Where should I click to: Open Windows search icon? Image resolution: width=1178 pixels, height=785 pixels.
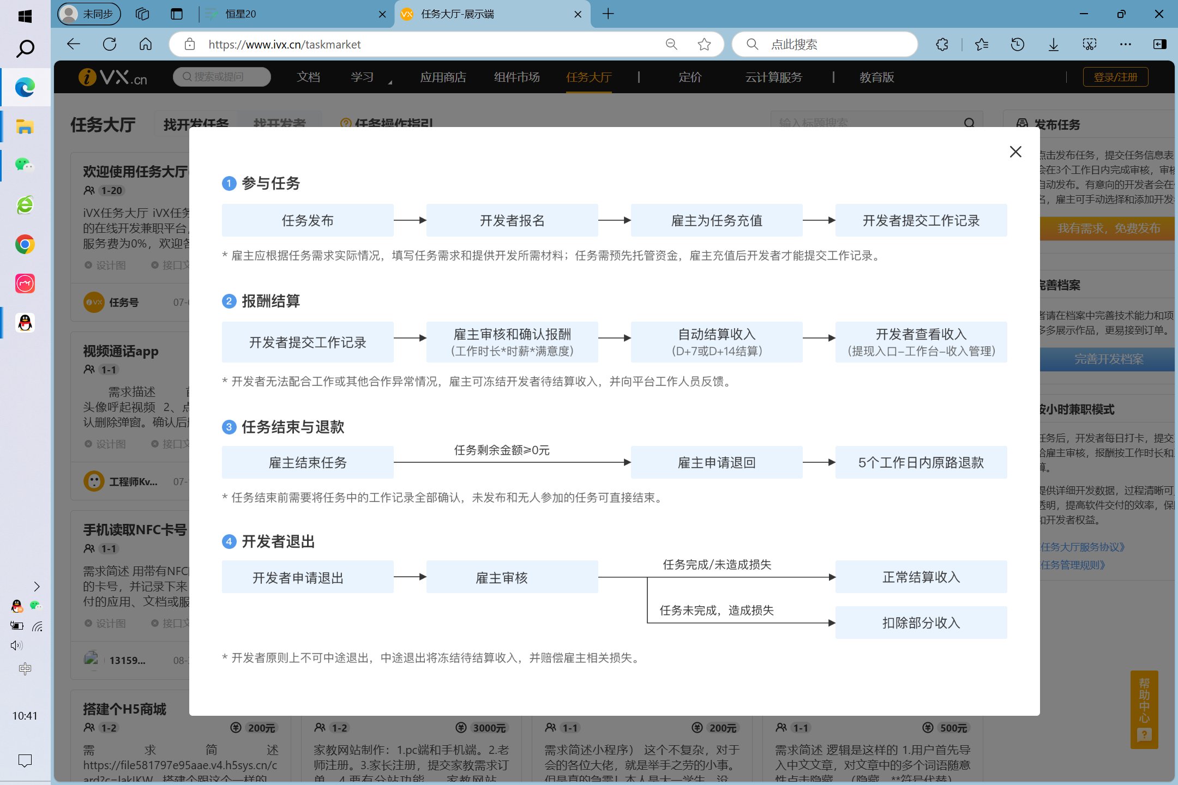(25, 49)
